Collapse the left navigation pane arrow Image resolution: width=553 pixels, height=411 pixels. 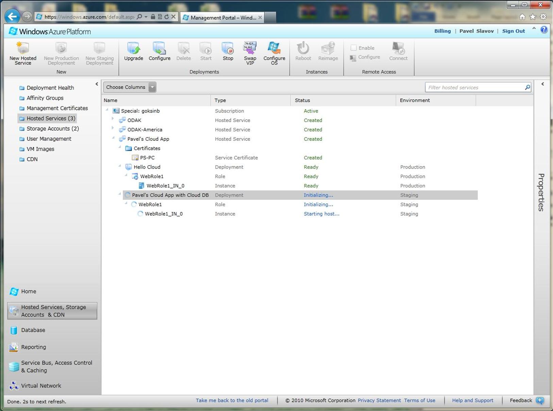pos(97,84)
